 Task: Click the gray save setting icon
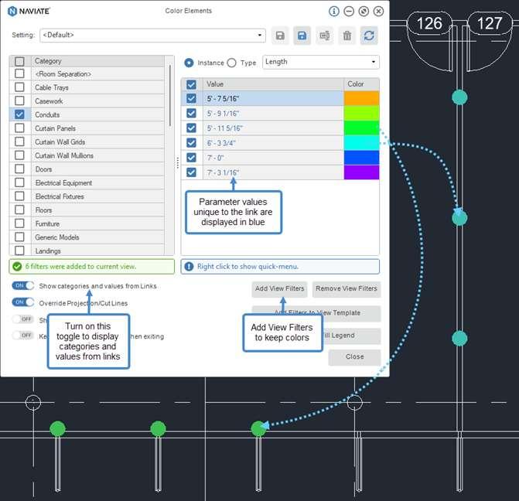(280, 36)
